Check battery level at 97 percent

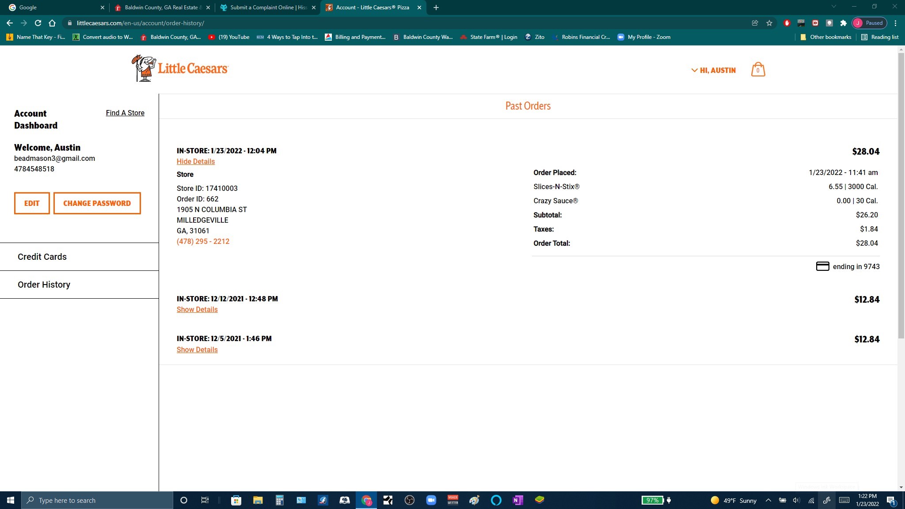(653, 500)
